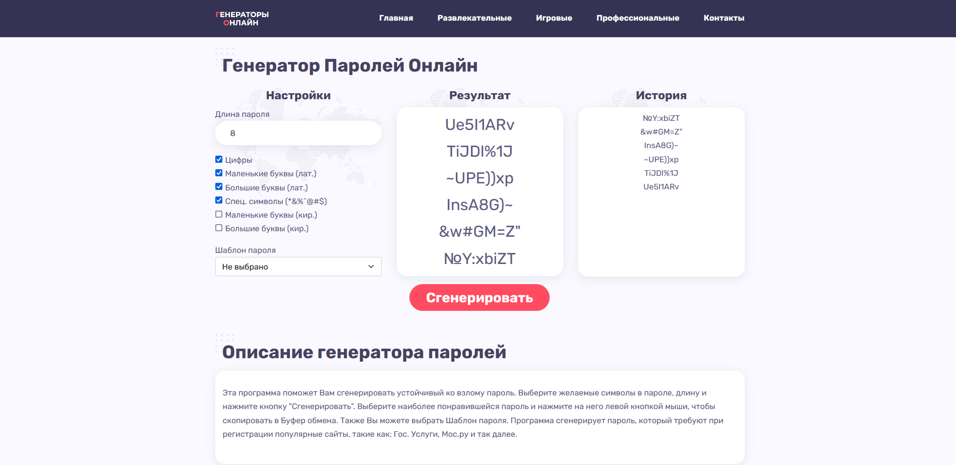956x465 pixels.
Task: Select history entry TiJDI%1J
Action: 661,173
